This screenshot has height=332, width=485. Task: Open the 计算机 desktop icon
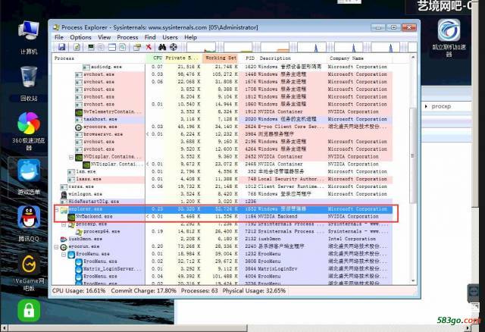pyautogui.click(x=29, y=38)
